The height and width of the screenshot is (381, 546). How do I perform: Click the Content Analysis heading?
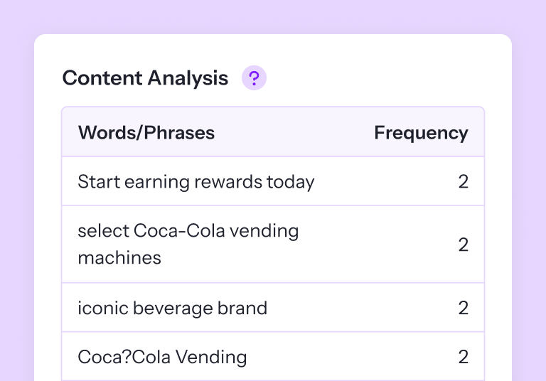(145, 78)
